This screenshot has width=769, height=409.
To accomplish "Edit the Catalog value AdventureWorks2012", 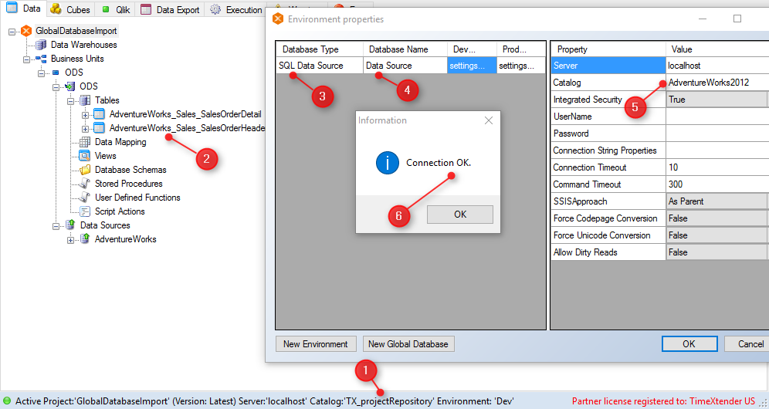I will pos(717,83).
